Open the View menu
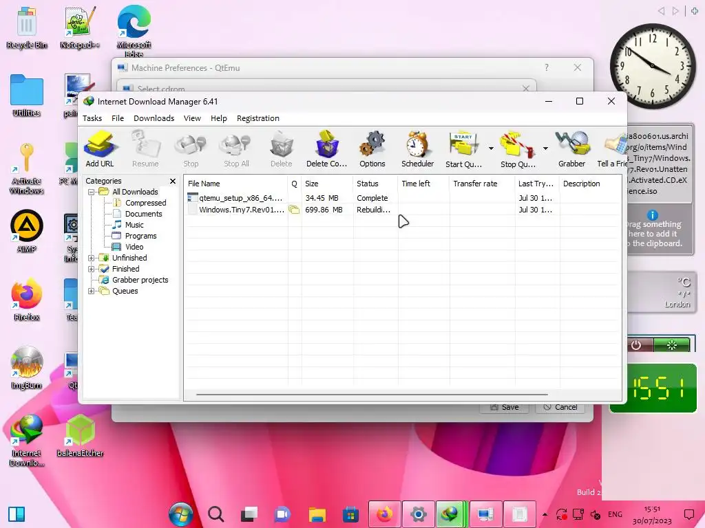The image size is (705, 528). (192, 118)
